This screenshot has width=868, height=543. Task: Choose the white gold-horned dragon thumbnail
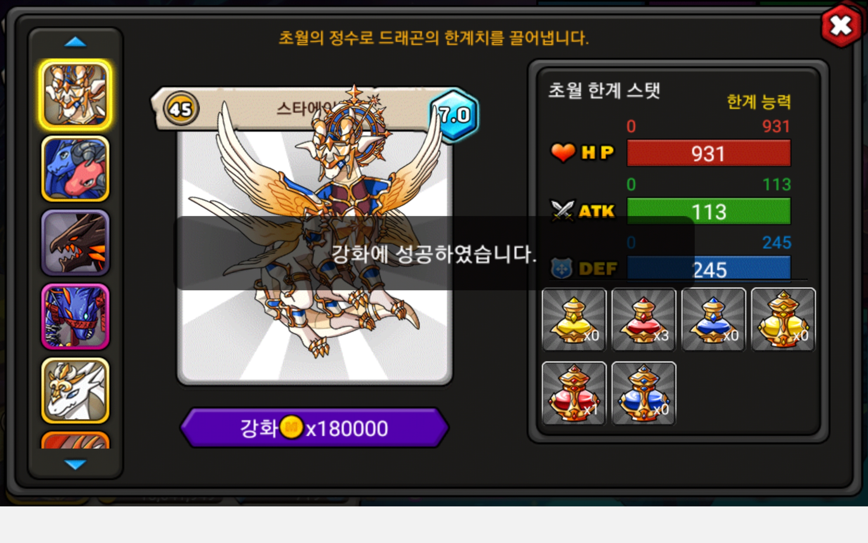click(75, 391)
